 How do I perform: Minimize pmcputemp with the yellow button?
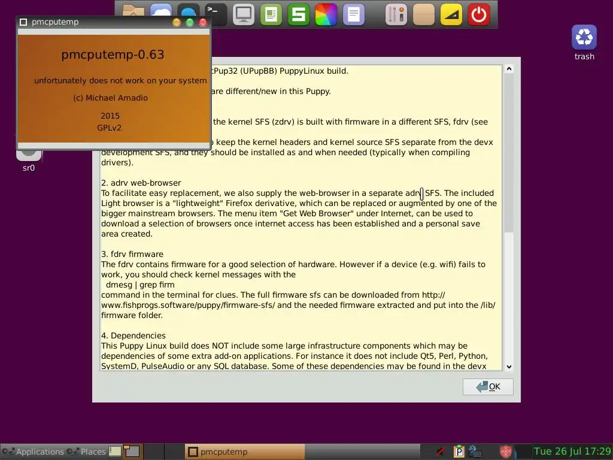tap(177, 22)
